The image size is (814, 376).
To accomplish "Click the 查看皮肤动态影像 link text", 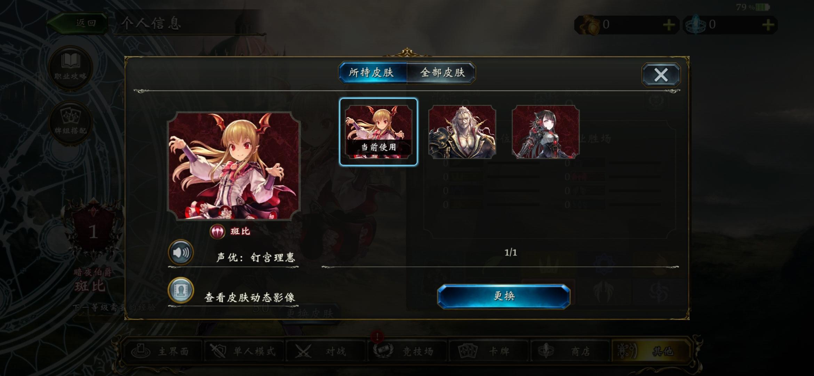I will tap(250, 297).
